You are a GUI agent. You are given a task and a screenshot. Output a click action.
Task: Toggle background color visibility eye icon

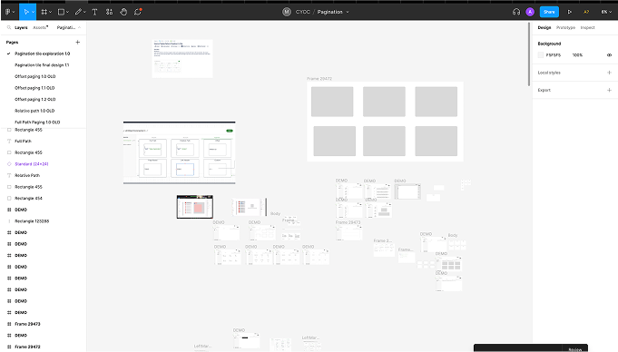click(609, 55)
